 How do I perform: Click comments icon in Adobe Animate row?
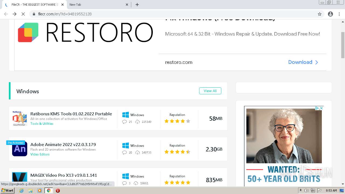click(x=125, y=153)
